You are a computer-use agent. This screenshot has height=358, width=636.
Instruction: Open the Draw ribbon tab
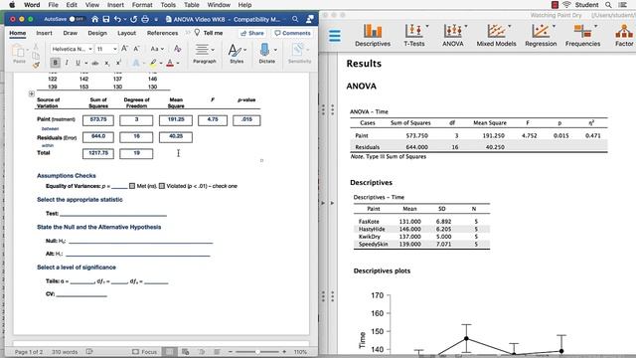[x=71, y=33]
